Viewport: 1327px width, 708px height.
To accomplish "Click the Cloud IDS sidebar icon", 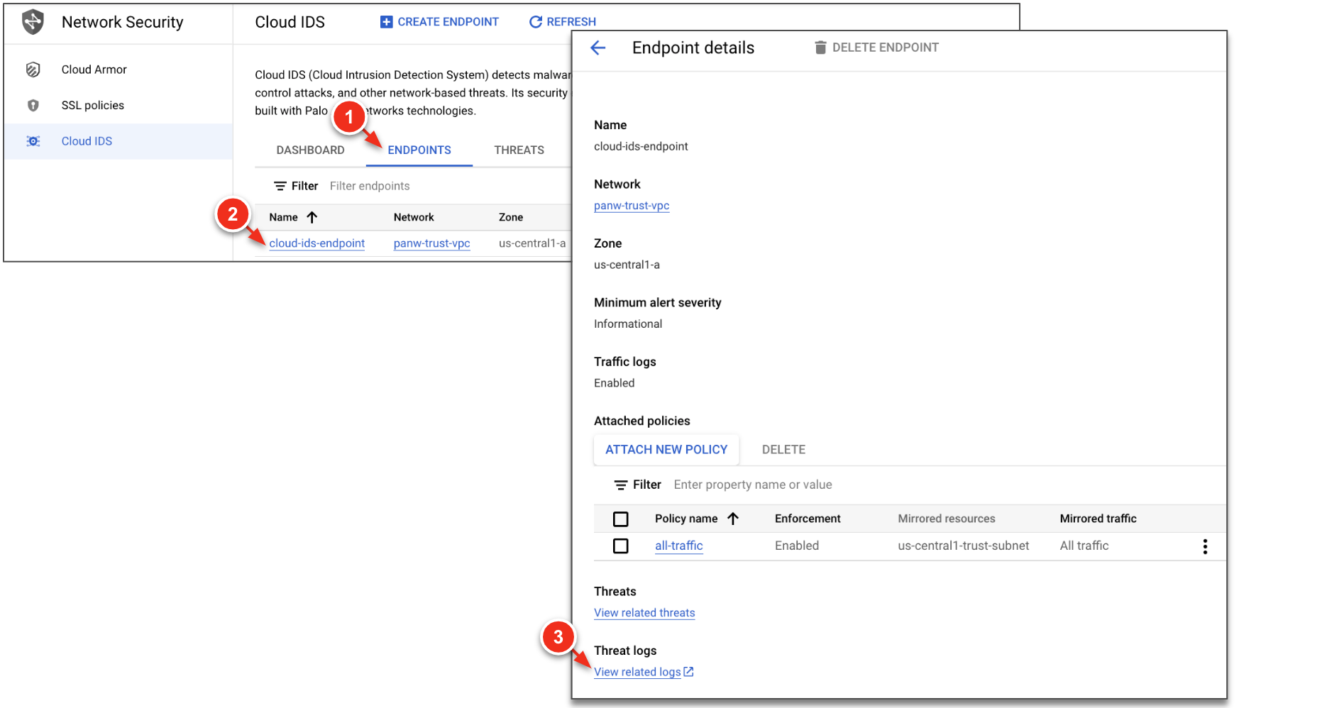I will (x=33, y=141).
